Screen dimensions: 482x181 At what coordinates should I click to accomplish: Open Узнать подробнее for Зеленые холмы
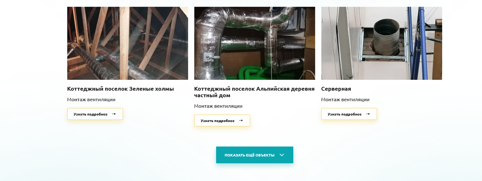coord(95,114)
